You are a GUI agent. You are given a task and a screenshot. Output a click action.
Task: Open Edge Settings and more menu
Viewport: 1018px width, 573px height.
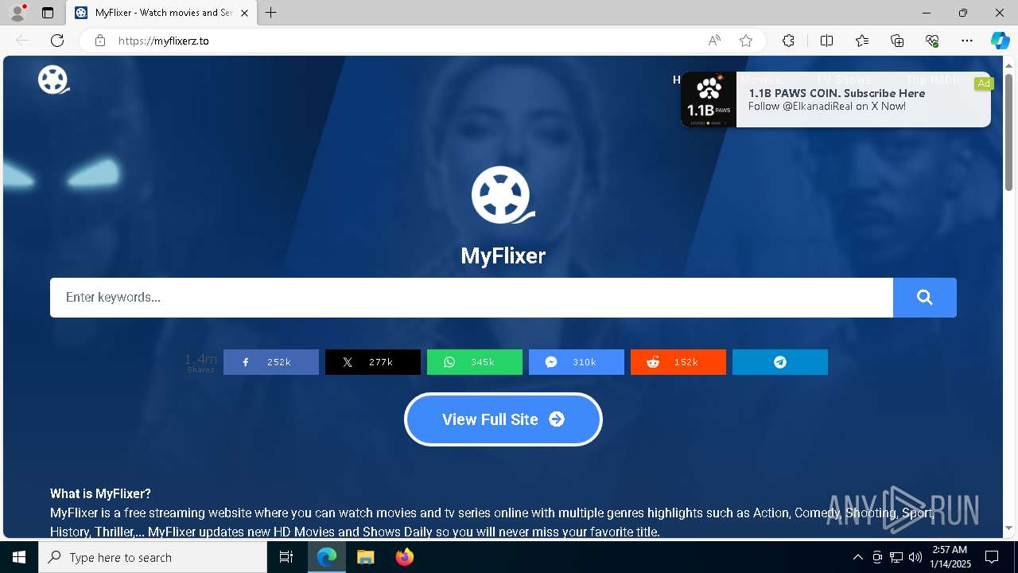coord(967,41)
